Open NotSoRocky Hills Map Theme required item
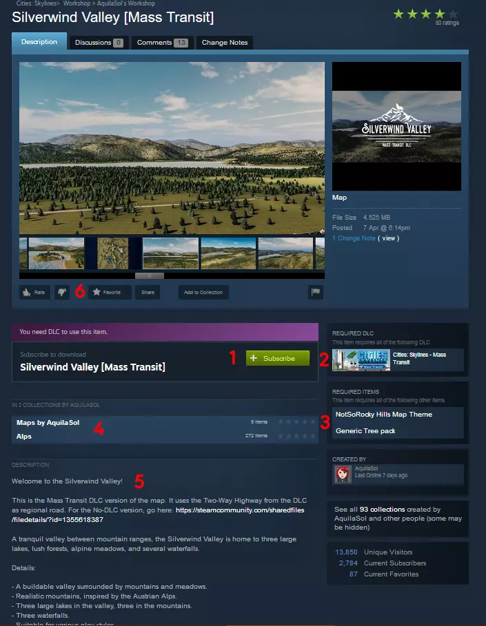The height and width of the screenshot is (626, 486). (x=384, y=415)
